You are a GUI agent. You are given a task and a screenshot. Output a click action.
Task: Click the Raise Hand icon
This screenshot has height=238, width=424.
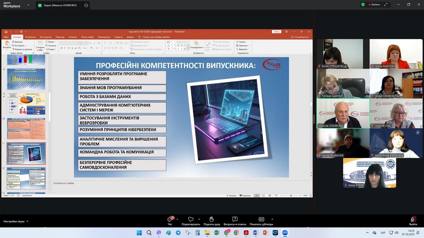(x=212, y=219)
